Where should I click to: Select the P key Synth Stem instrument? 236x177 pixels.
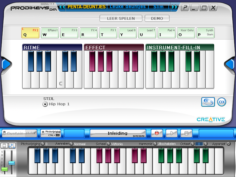(x=206, y=33)
